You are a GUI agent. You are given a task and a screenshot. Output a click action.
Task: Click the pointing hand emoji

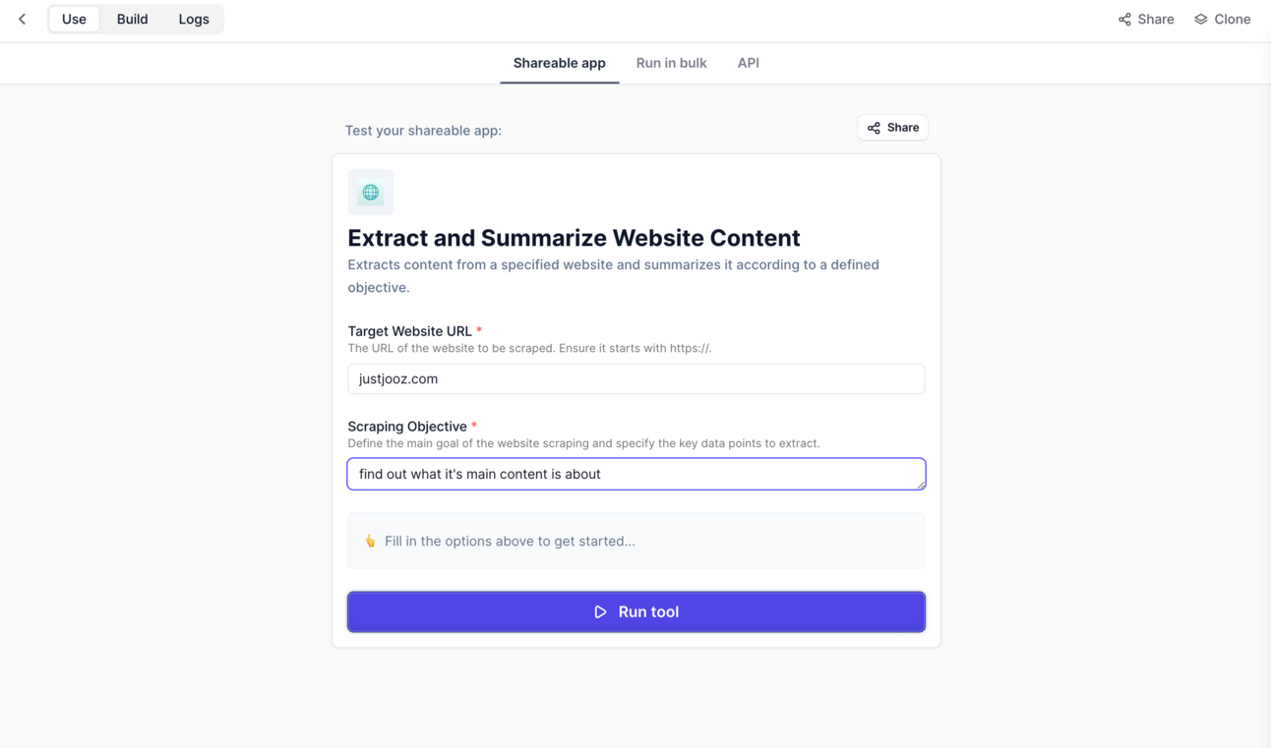370,541
